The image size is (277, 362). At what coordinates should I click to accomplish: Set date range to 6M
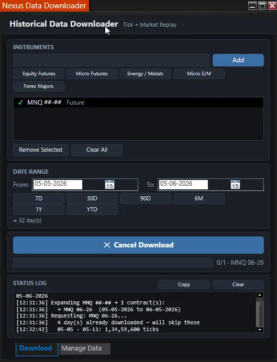[x=199, y=199]
